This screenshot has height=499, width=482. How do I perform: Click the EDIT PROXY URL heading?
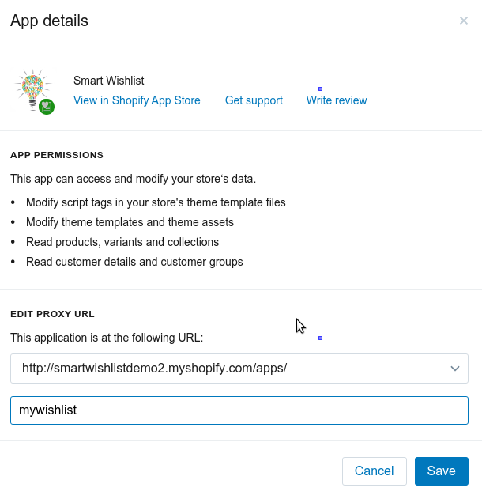pos(52,314)
